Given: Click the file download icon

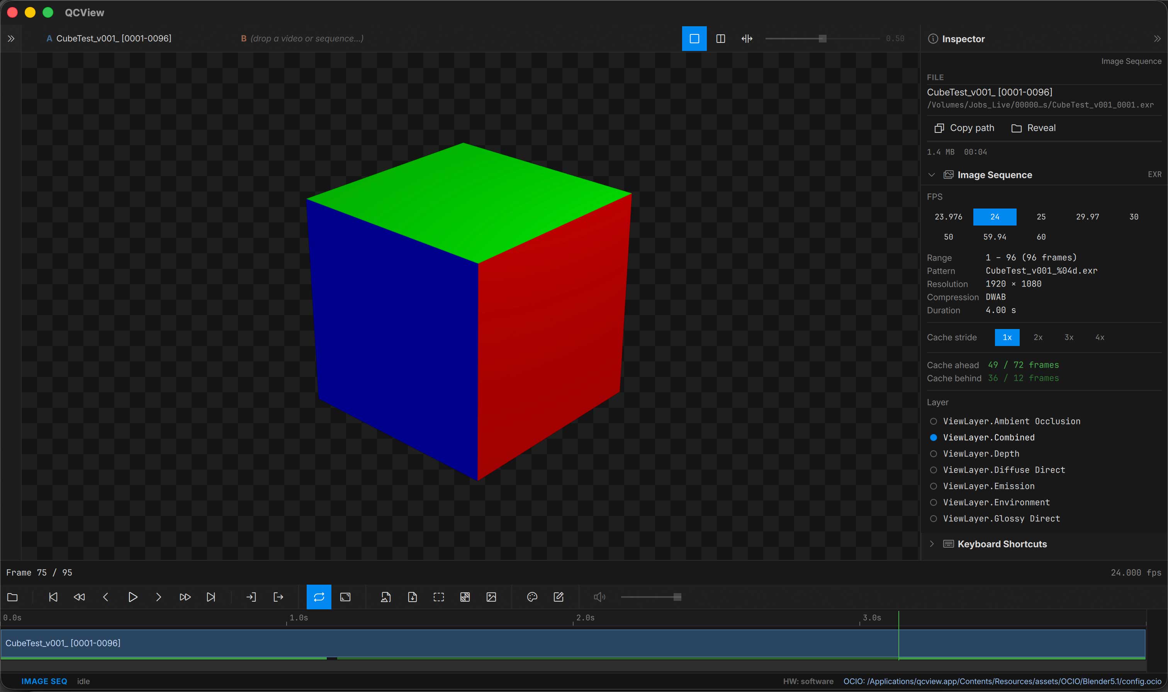Looking at the screenshot, I should click(x=412, y=597).
